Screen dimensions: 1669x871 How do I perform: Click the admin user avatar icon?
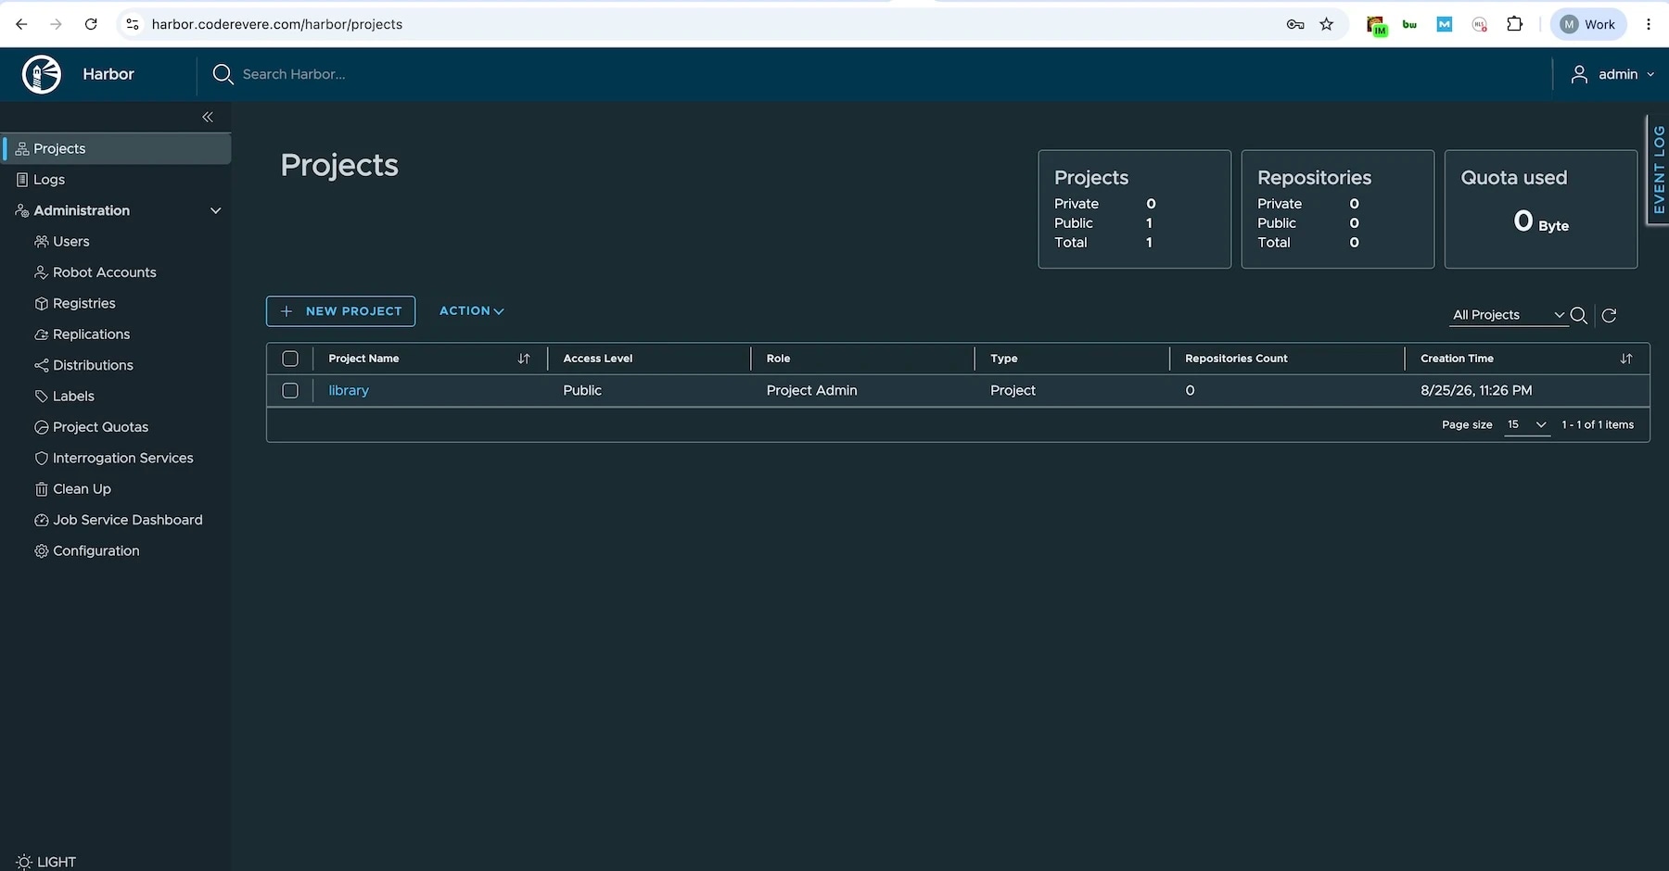(1579, 74)
